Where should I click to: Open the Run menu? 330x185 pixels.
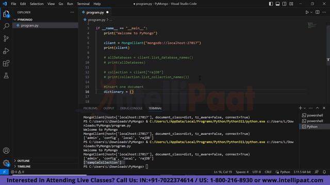tap(70, 4)
